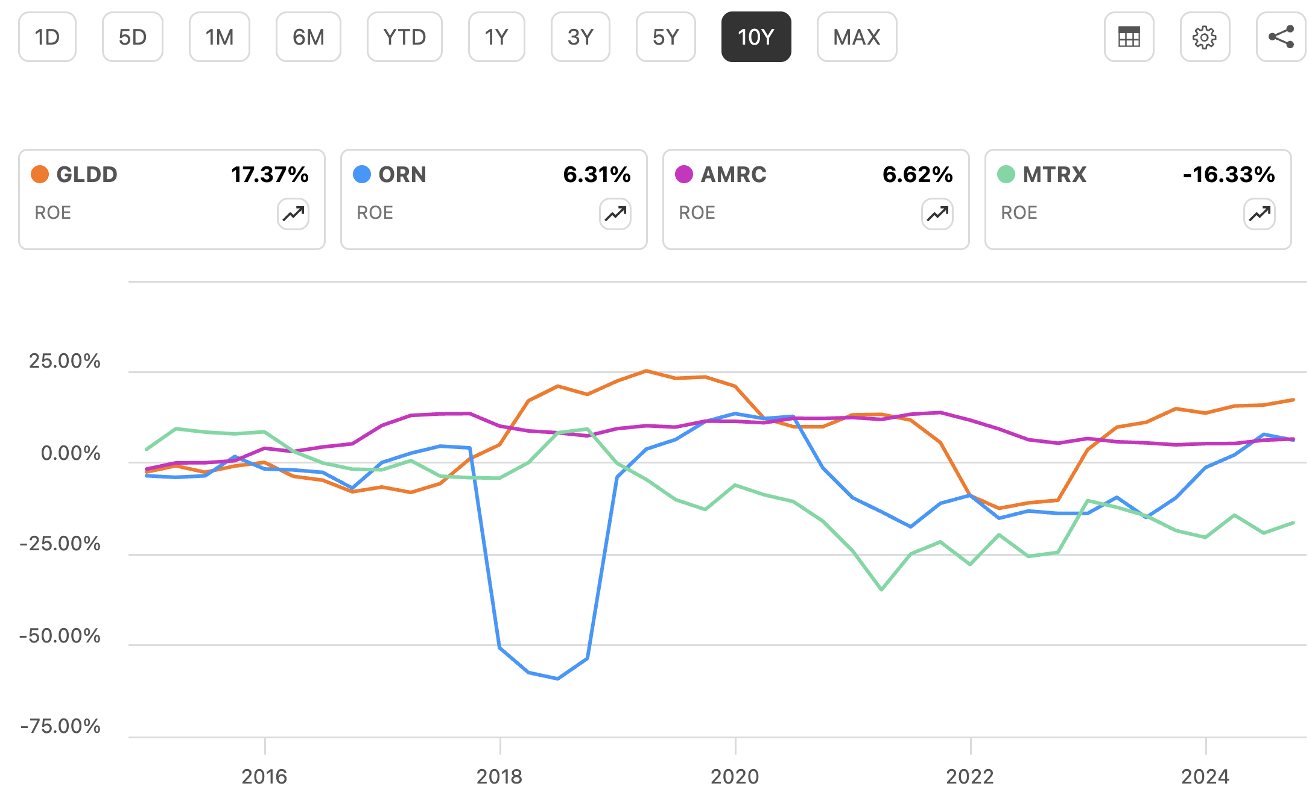Open the GLDD trend chart icon

click(293, 214)
